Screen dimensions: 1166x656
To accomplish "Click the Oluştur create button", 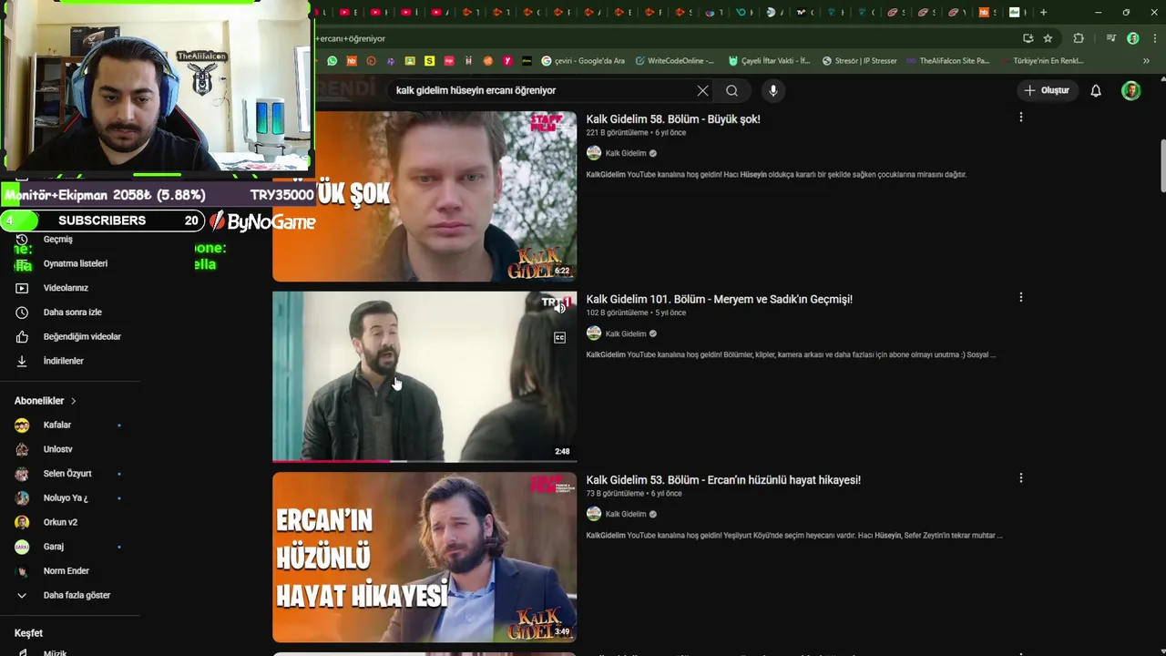I will (x=1046, y=90).
